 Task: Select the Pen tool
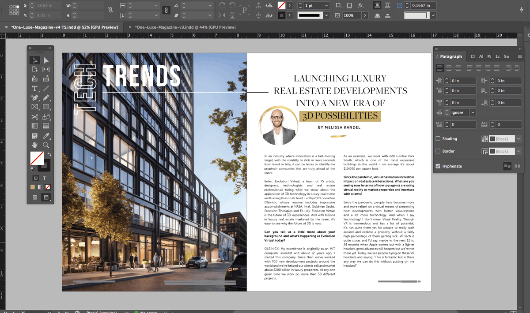pos(35,97)
